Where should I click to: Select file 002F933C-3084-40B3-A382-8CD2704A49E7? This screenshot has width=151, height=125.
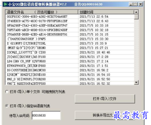click(37, 16)
